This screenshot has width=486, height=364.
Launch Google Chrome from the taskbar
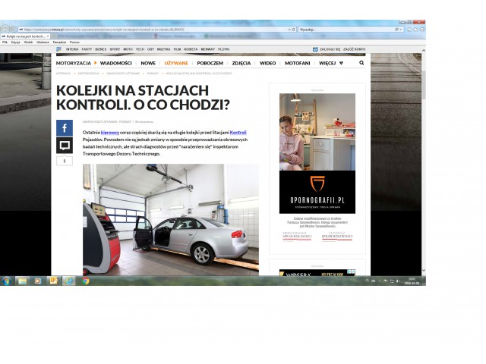point(86,281)
